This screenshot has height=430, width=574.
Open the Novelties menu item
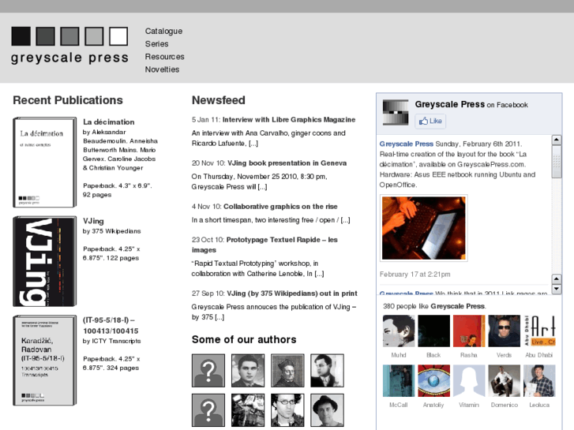click(x=162, y=69)
